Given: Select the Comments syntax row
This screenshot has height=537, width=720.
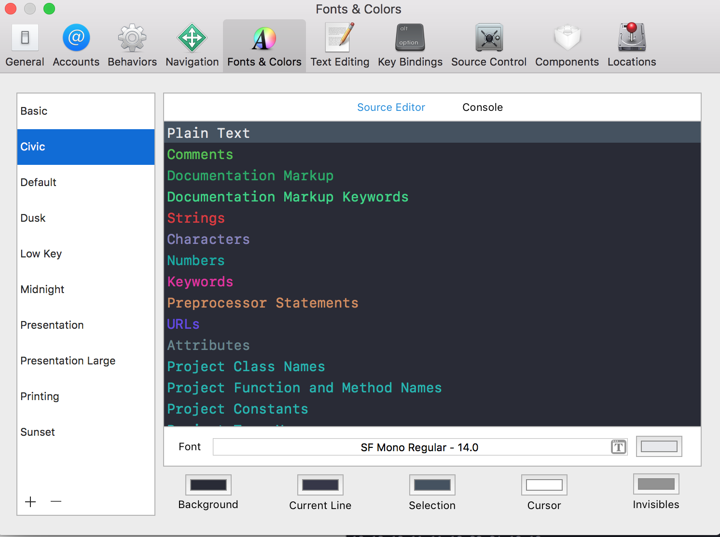Looking at the screenshot, I should [x=432, y=154].
